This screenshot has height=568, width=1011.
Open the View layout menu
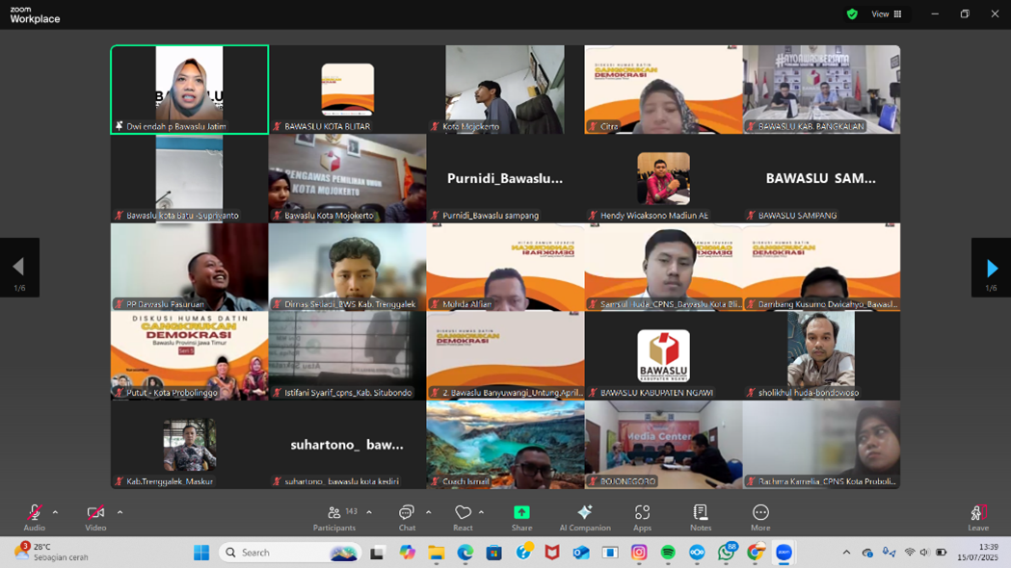point(887,14)
